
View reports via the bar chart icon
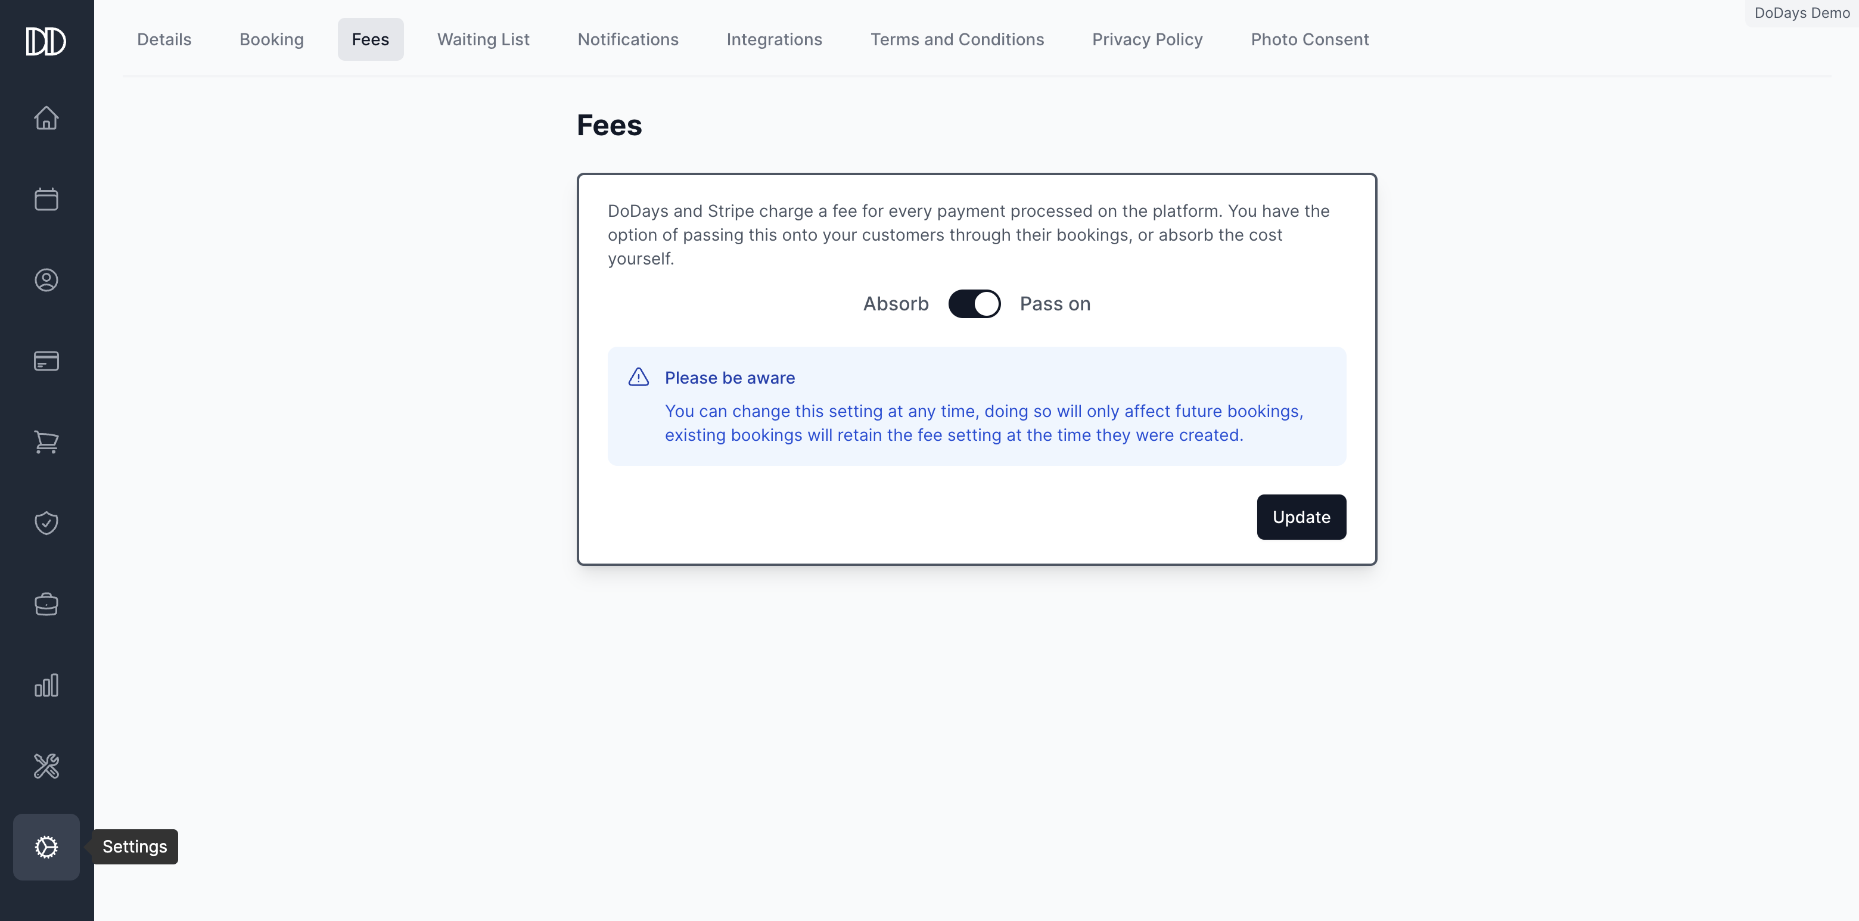[x=46, y=685]
